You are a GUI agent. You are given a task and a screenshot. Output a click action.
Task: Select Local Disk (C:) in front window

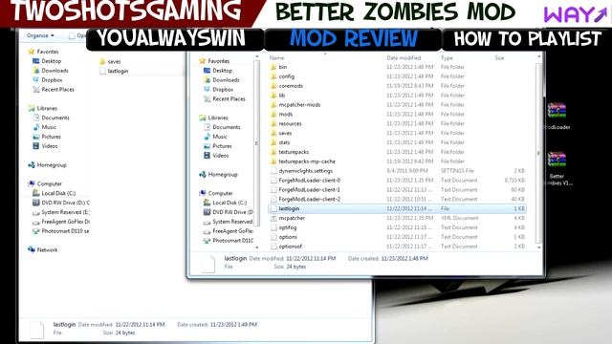(x=229, y=203)
